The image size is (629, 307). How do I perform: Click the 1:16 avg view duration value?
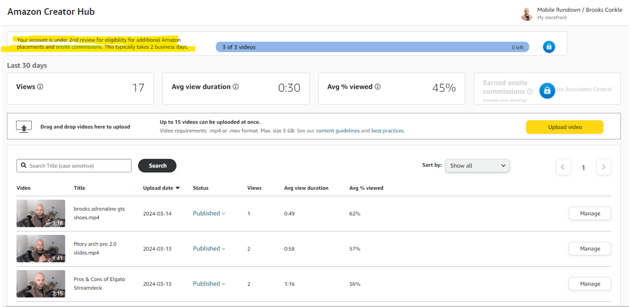(x=289, y=284)
